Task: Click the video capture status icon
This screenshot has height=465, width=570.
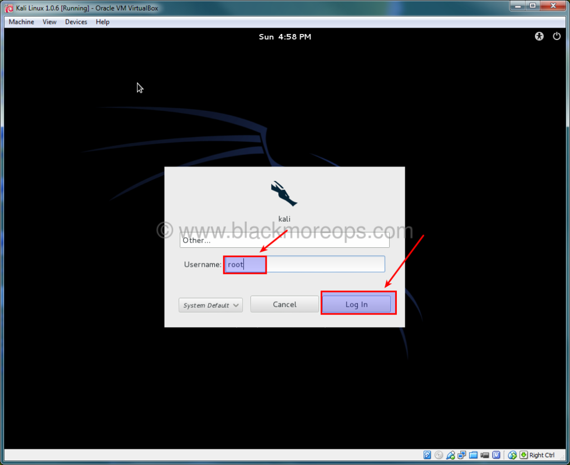Action: tap(485, 455)
